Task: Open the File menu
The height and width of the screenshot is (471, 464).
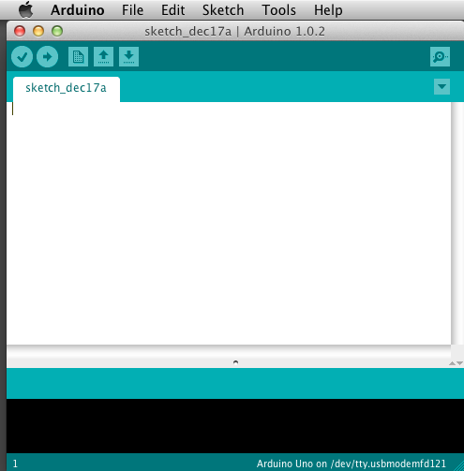Action: click(x=132, y=10)
